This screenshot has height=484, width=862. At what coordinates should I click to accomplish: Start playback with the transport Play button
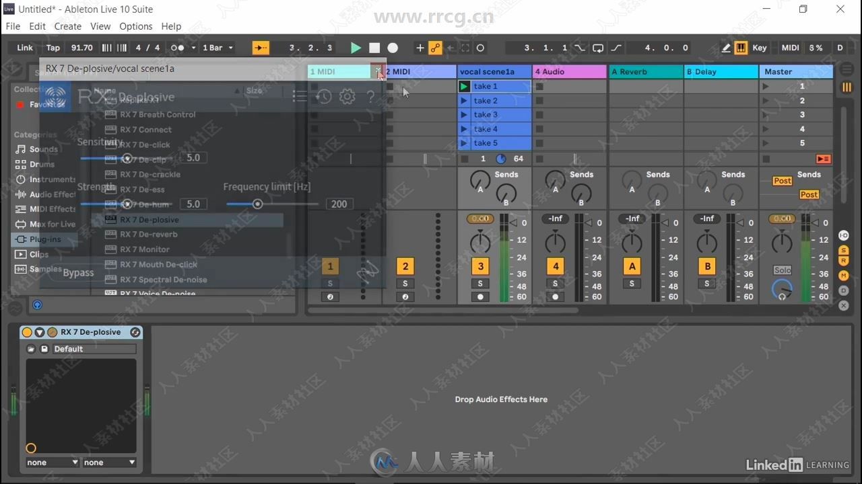click(356, 48)
